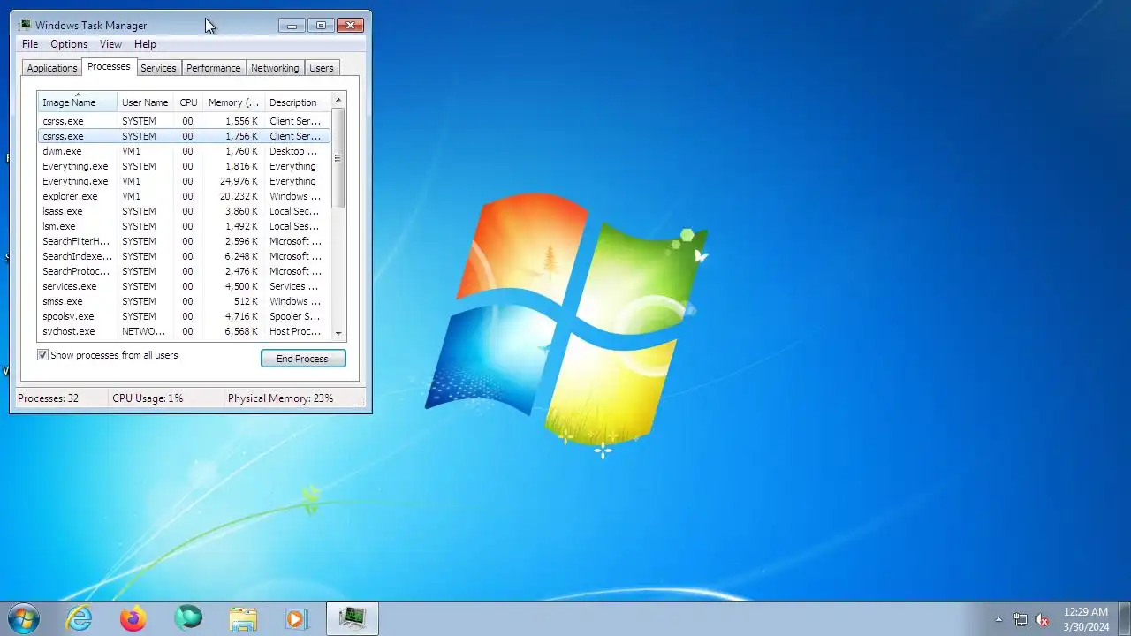Click process list scroll up arrow
1131x636 pixels.
pyautogui.click(x=338, y=100)
